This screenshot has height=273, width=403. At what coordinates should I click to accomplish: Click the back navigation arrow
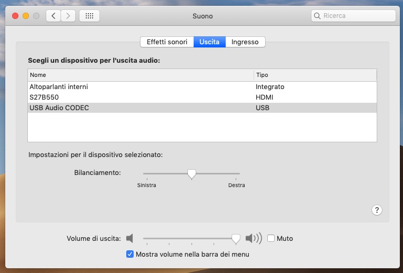coord(53,16)
